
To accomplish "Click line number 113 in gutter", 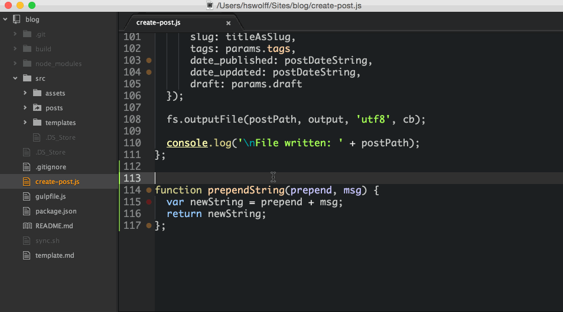I will 132,178.
